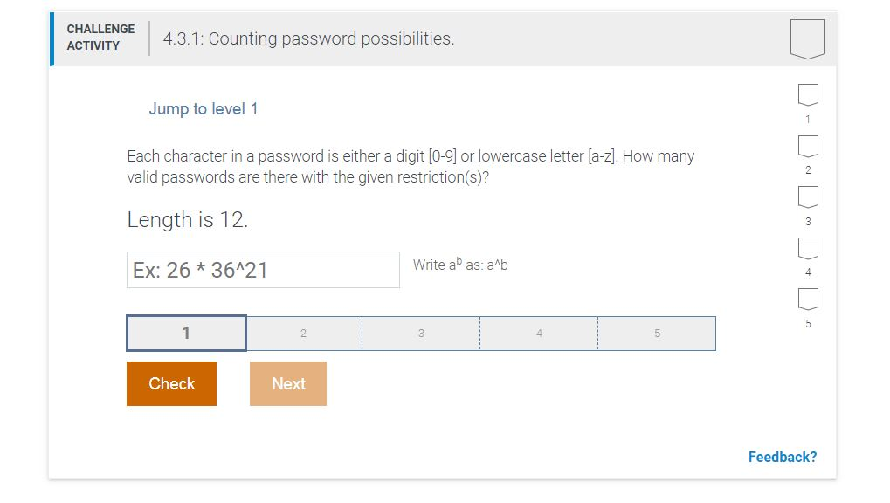Viewport: 890px width, 503px height.
Task: Select segment 1 of the progress bar
Action: [x=185, y=333]
